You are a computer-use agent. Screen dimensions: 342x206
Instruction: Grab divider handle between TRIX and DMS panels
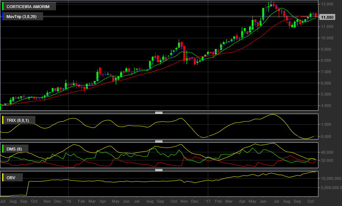159,141
